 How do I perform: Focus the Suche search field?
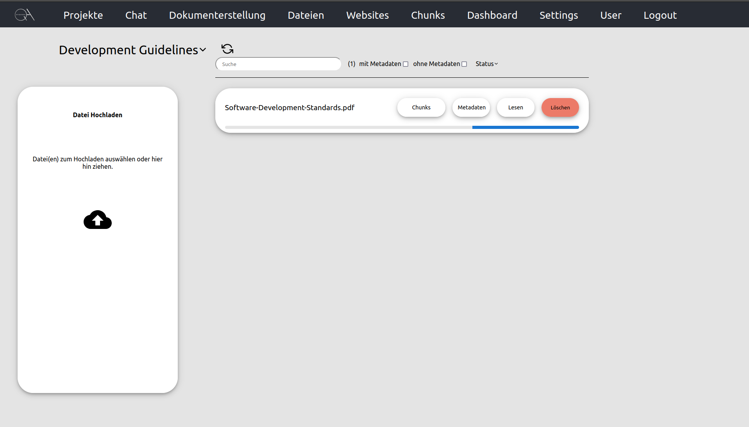tap(278, 64)
